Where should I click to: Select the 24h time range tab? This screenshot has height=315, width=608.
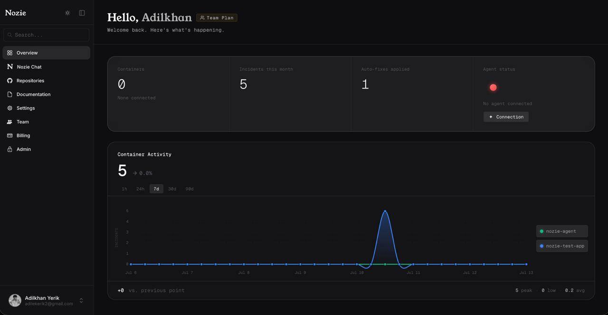[140, 189]
